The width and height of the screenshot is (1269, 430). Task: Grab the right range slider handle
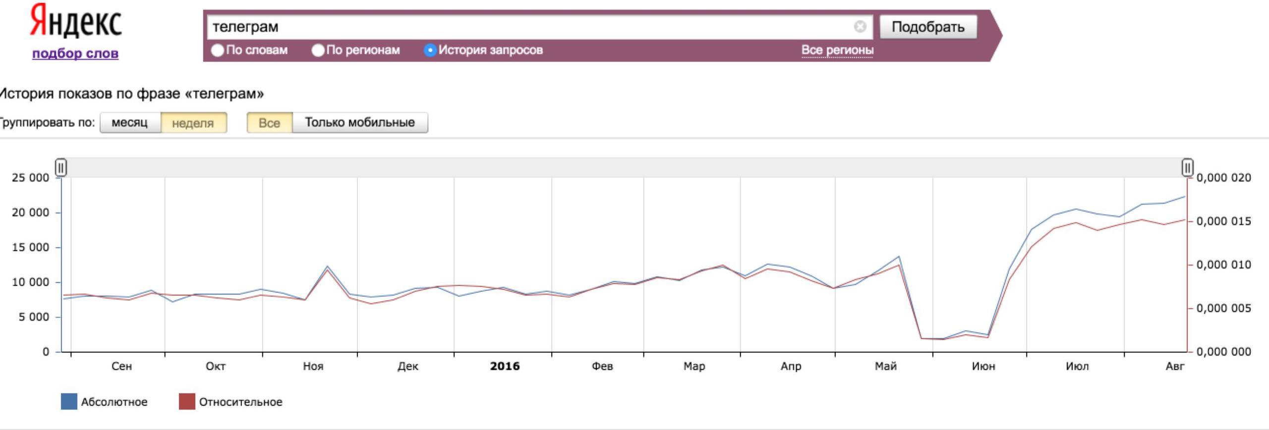point(1188,167)
